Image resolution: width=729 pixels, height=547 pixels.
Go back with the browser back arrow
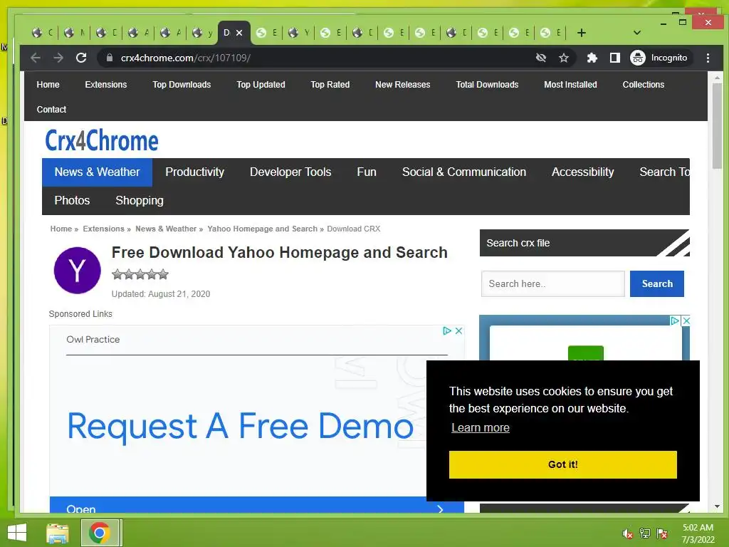coord(36,58)
